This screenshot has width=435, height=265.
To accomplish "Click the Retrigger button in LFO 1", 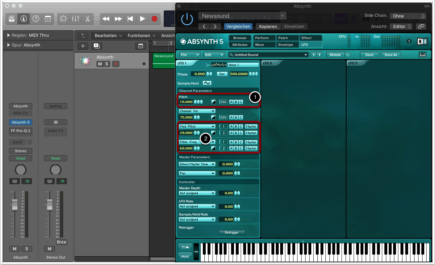I will 232,232.
